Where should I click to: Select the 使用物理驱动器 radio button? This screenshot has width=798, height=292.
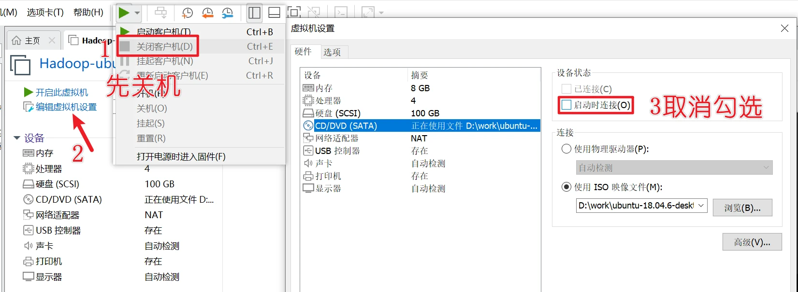[566, 149]
